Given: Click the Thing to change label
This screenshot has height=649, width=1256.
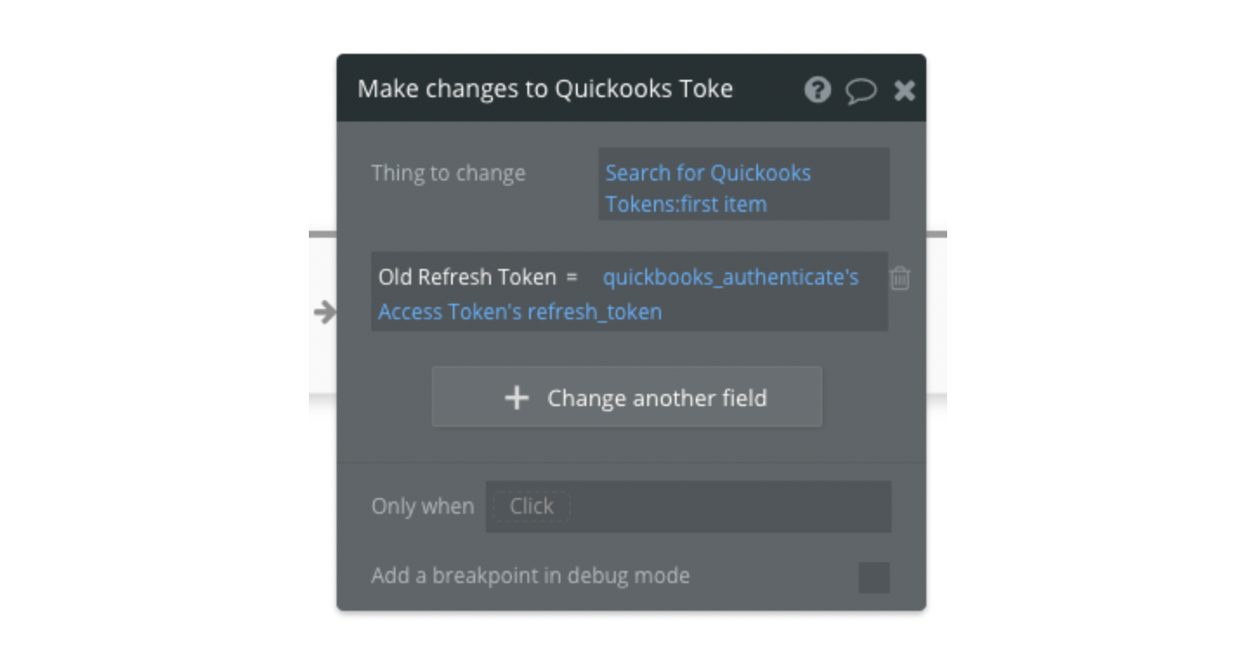Looking at the screenshot, I should click(448, 173).
